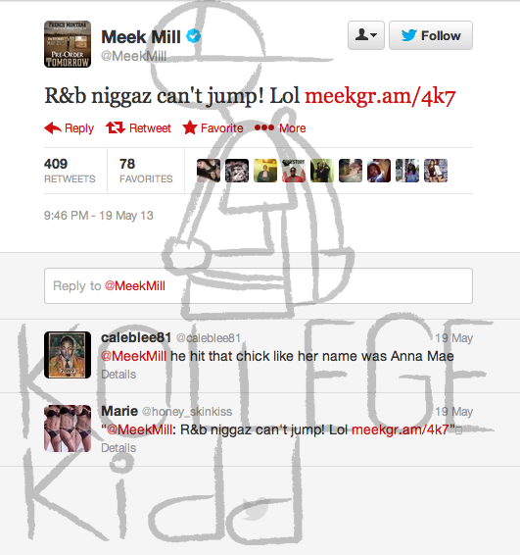Click the verified badge next to Meek Mill
Viewport: 520px width, 555px height.
(193, 36)
